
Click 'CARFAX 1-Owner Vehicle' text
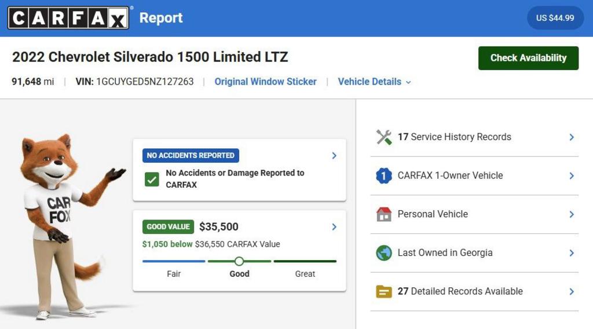tap(450, 176)
